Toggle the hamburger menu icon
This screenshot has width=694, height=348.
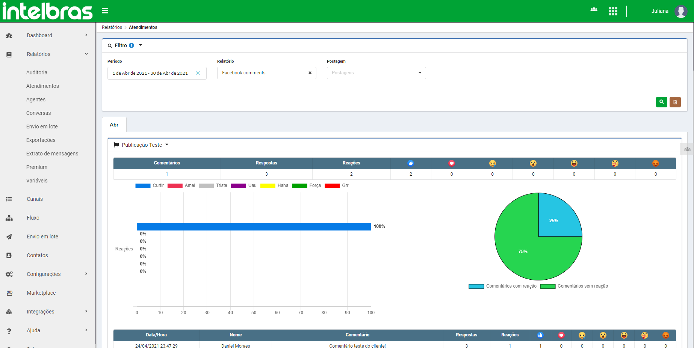pos(105,11)
